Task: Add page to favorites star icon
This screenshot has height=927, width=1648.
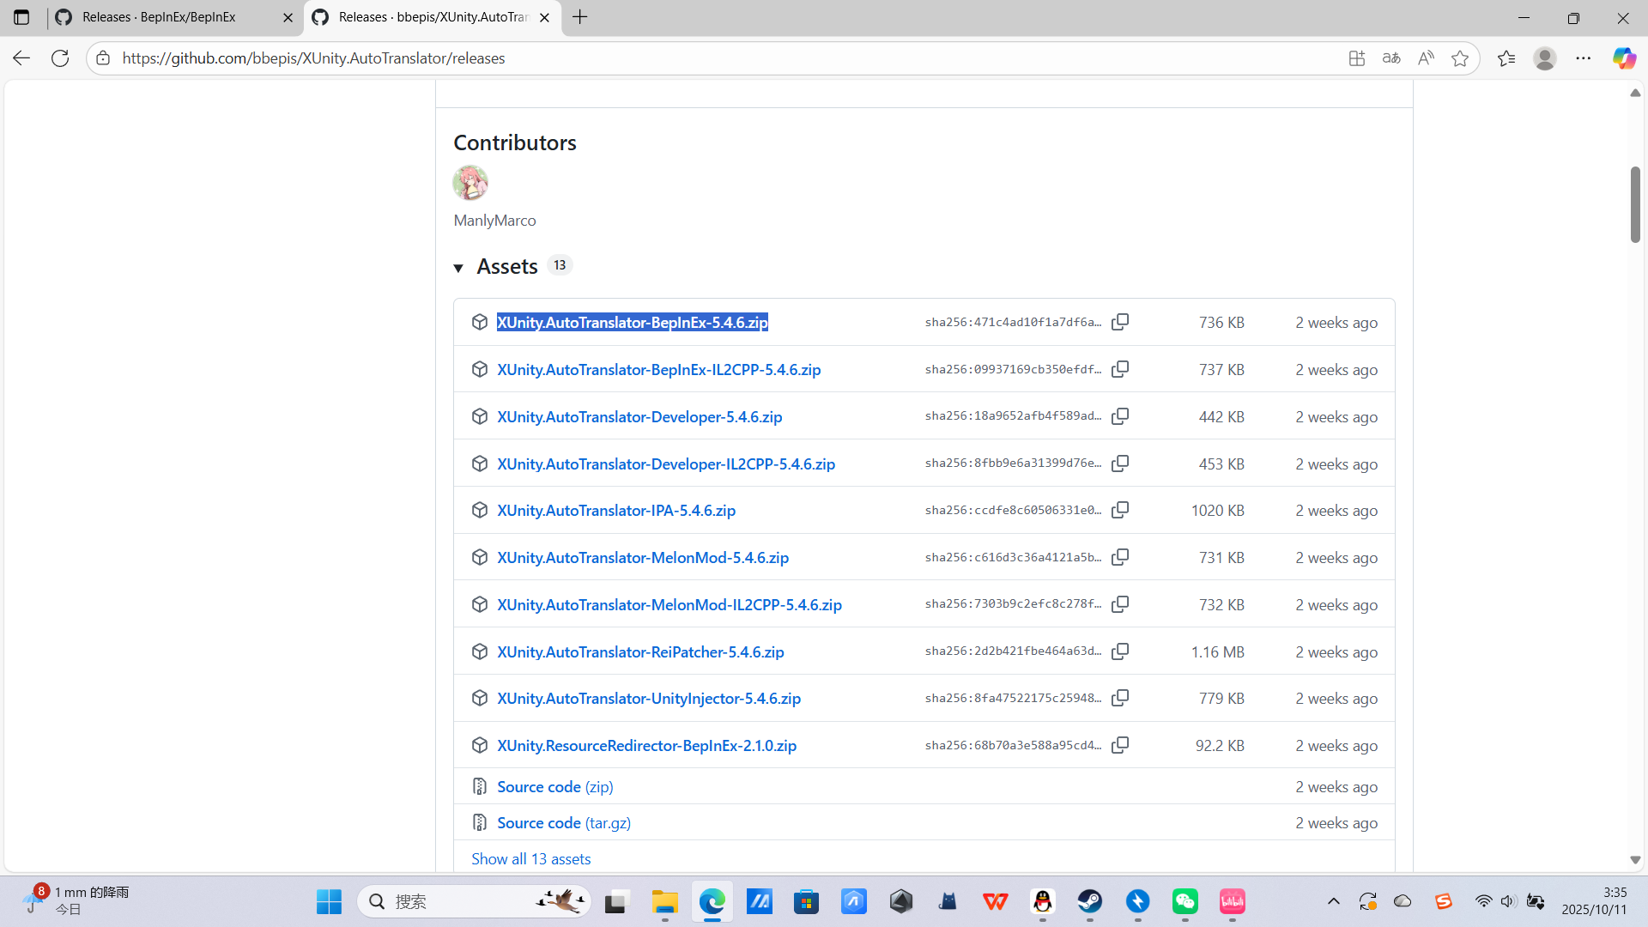Action: tap(1460, 58)
